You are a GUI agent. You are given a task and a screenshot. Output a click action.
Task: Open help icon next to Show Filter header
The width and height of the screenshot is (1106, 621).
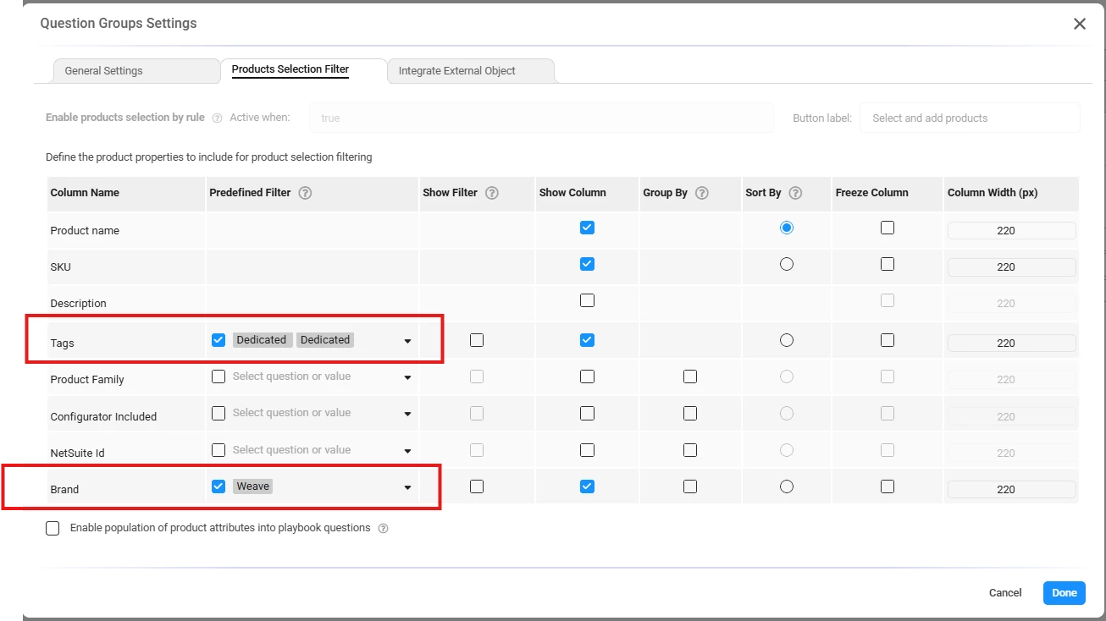(x=491, y=193)
